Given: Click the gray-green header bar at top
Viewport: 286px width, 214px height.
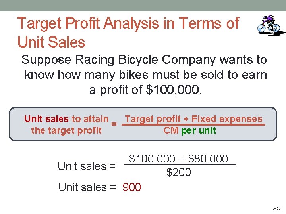Looking at the screenshot, I should [x=143, y=6].
